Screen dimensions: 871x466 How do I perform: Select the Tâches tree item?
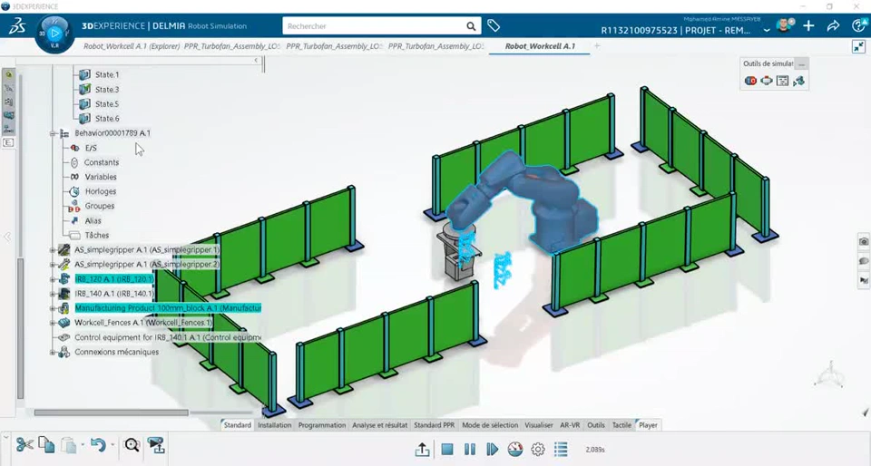97,235
